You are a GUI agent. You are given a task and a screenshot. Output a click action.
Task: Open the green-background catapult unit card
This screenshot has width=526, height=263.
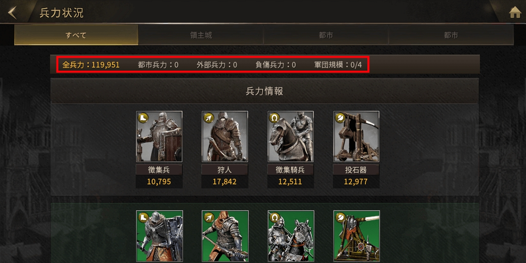pos(357,236)
